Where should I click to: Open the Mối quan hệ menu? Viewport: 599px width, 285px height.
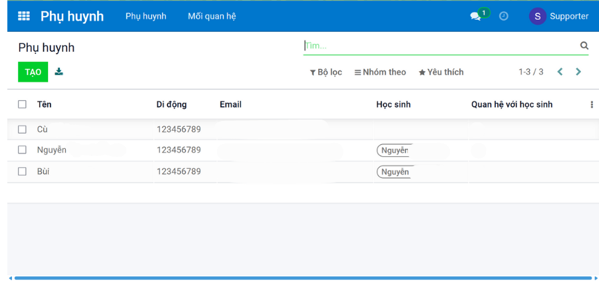(x=212, y=16)
